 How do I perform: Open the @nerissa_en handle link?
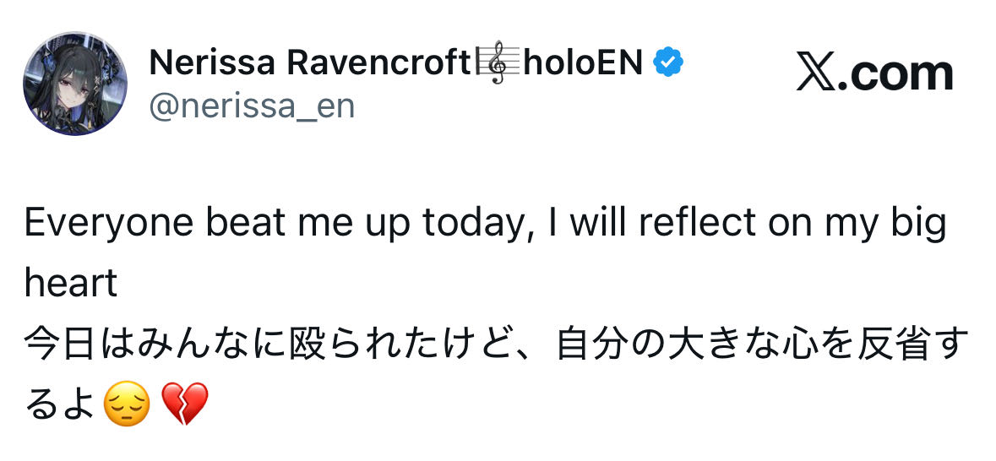(x=252, y=106)
